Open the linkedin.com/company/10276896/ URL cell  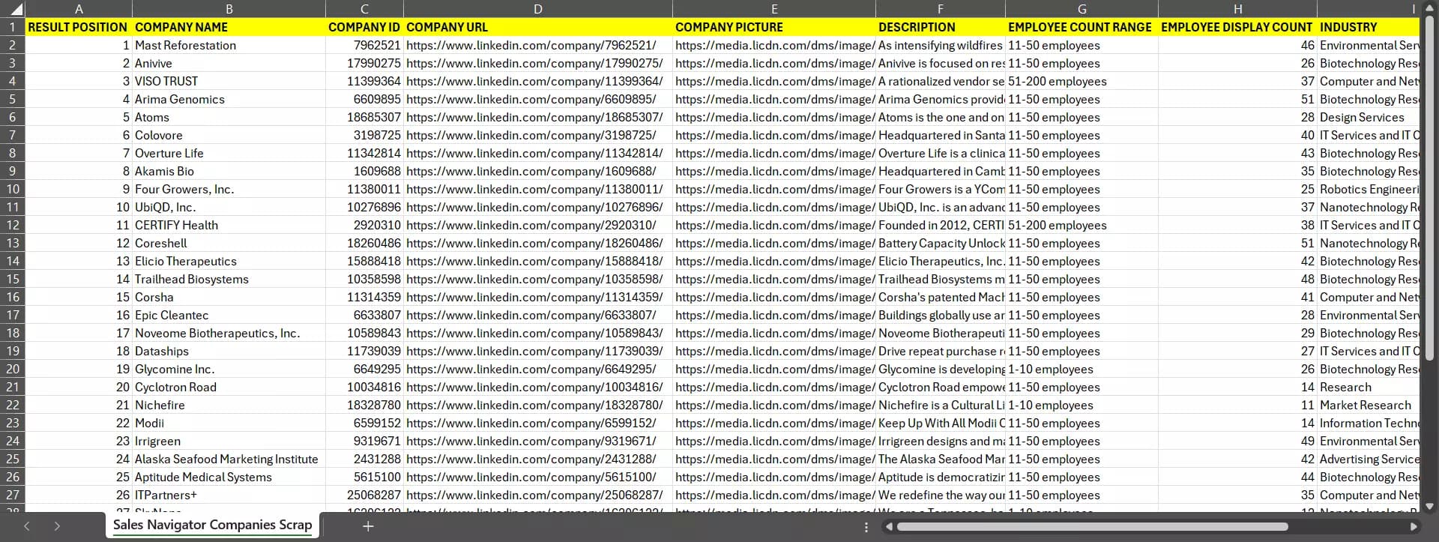(x=538, y=207)
